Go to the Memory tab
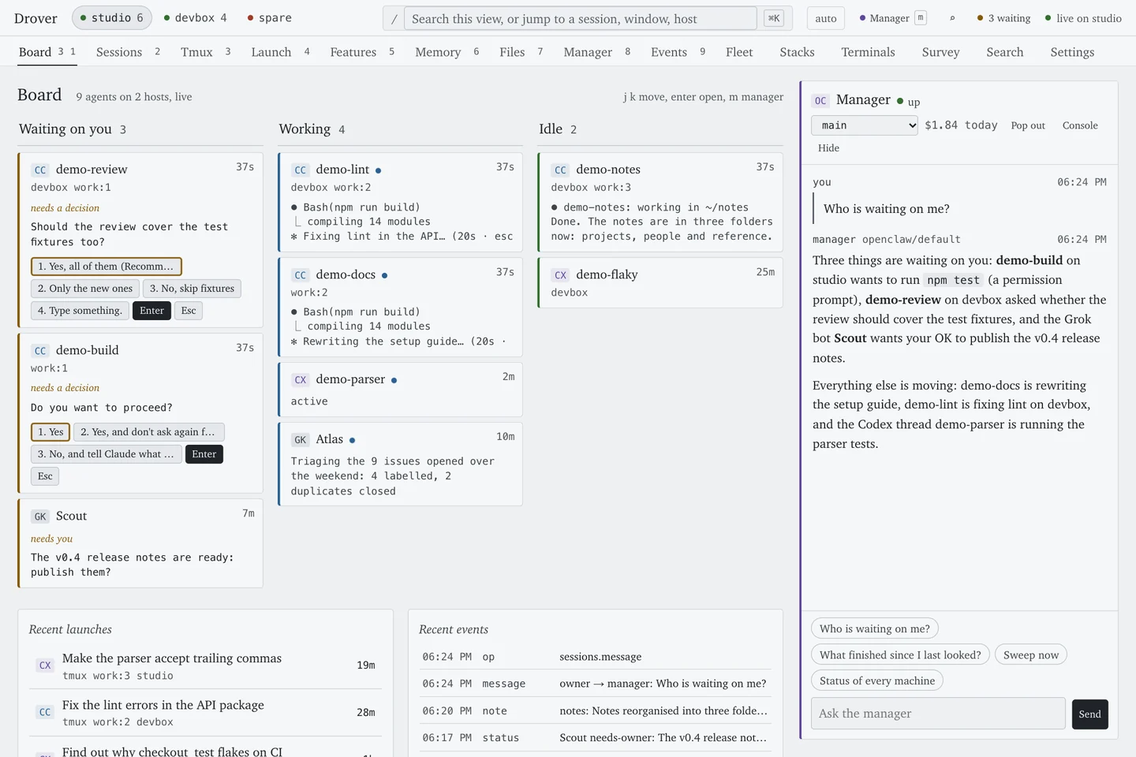 click(x=447, y=52)
